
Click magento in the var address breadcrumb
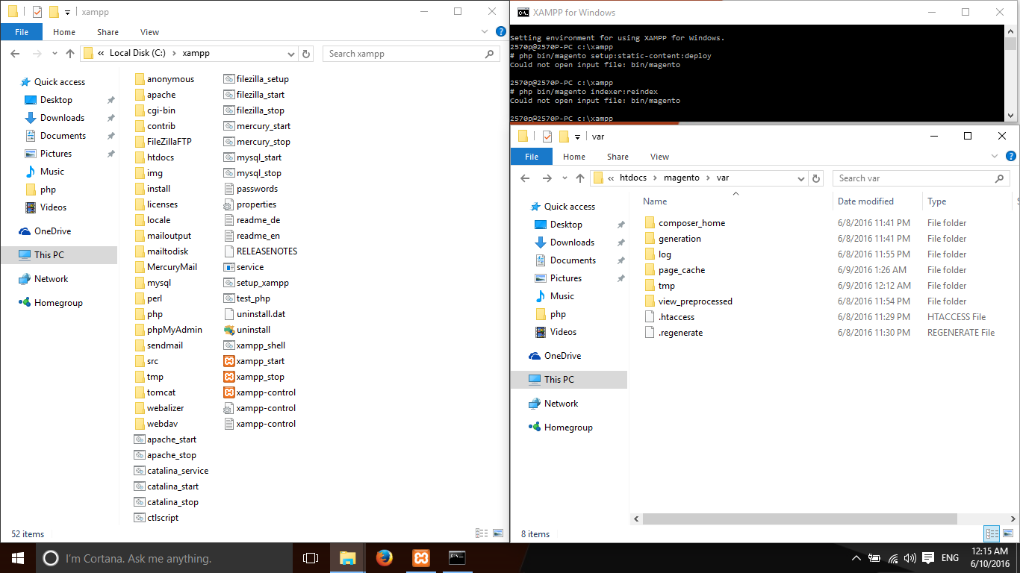[682, 178]
